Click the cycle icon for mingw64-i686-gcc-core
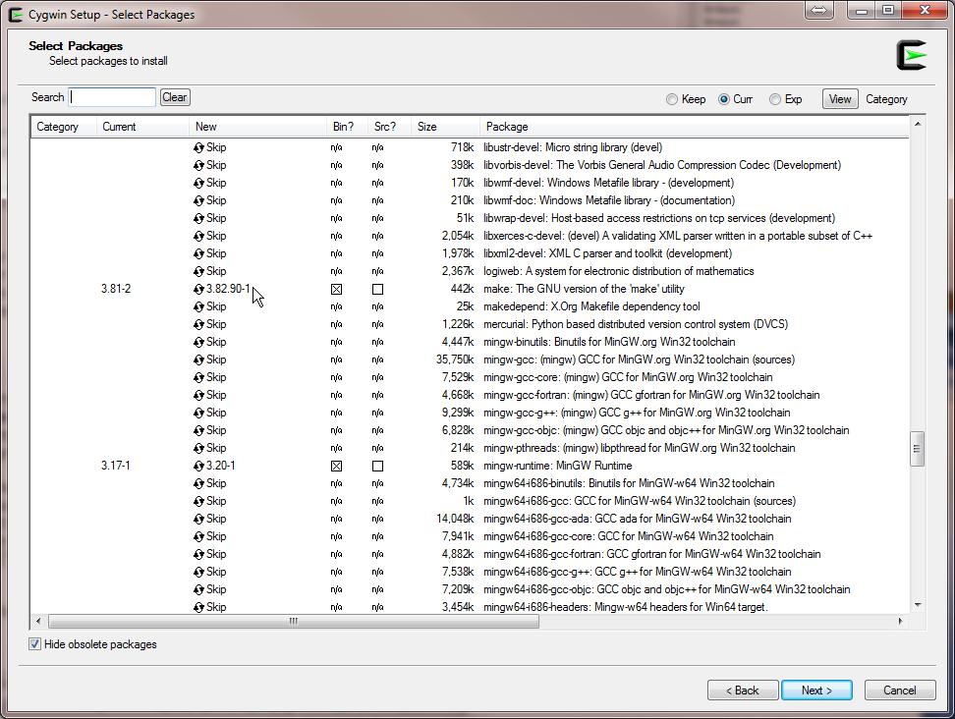 pyautogui.click(x=198, y=536)
